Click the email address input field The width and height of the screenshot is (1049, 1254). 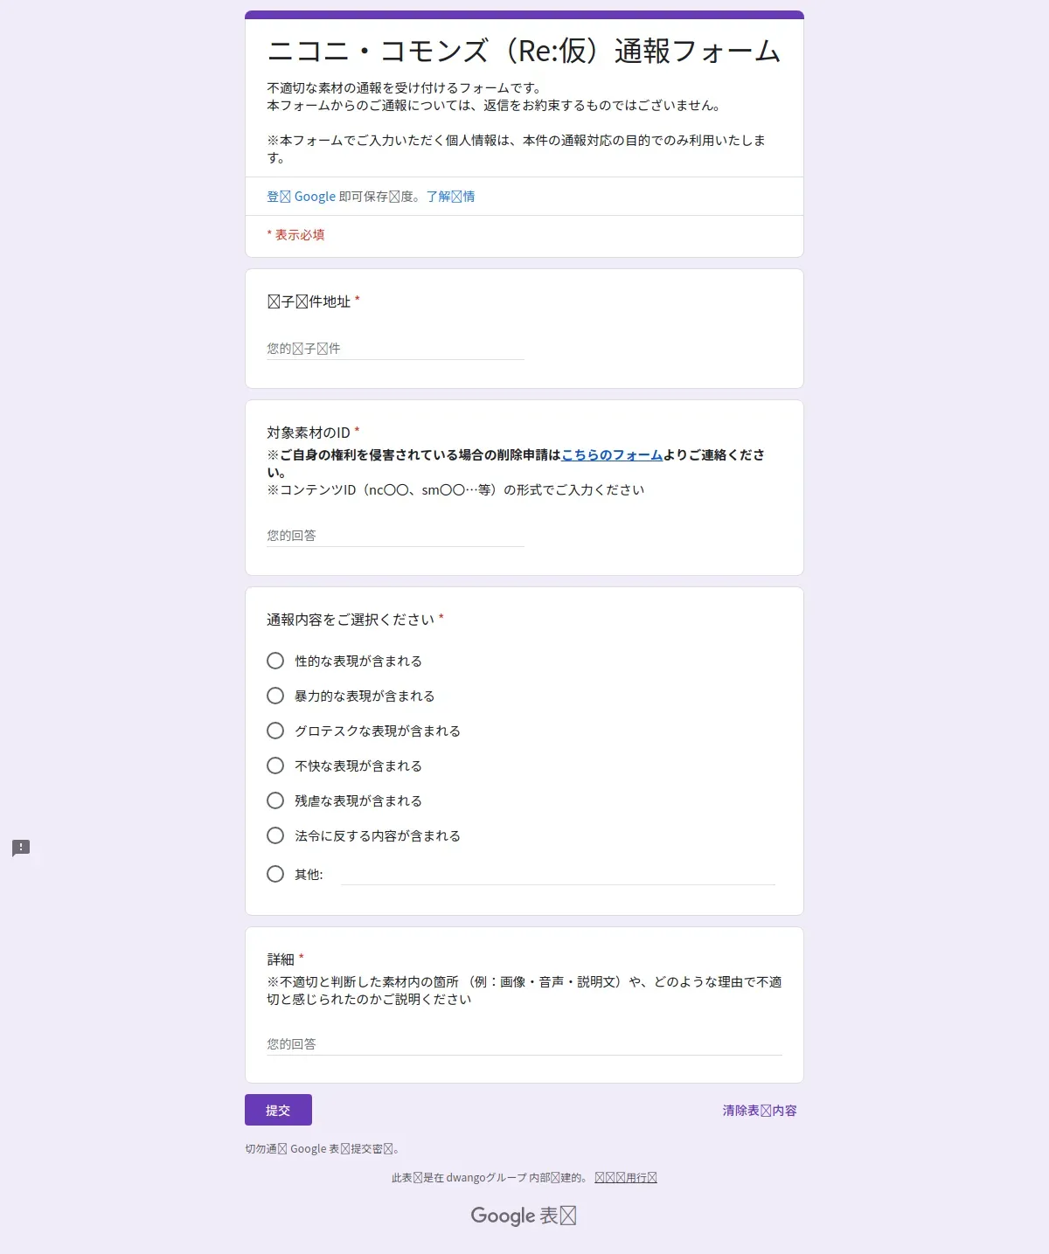pos(395,349)
